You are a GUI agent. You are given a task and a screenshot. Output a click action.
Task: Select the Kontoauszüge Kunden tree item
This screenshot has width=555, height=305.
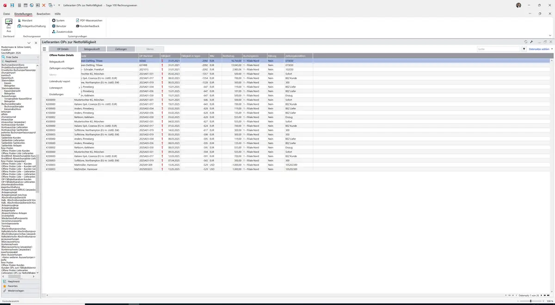pos(12,125)
